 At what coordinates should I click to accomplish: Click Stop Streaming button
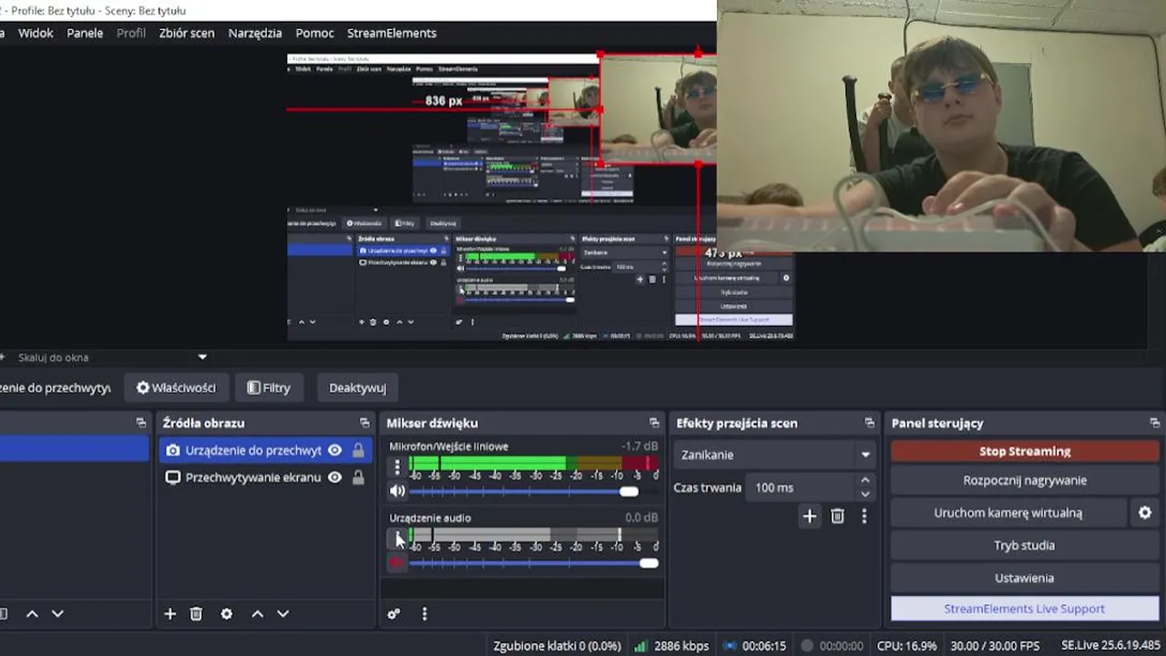pos(1025,451)
